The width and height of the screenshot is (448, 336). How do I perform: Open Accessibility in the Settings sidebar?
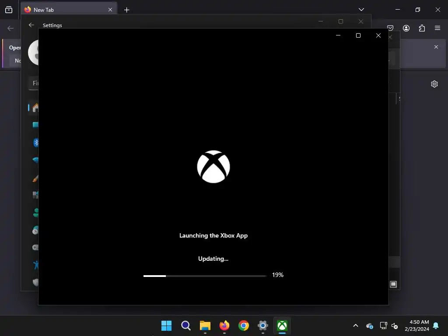tap(36, 265)
